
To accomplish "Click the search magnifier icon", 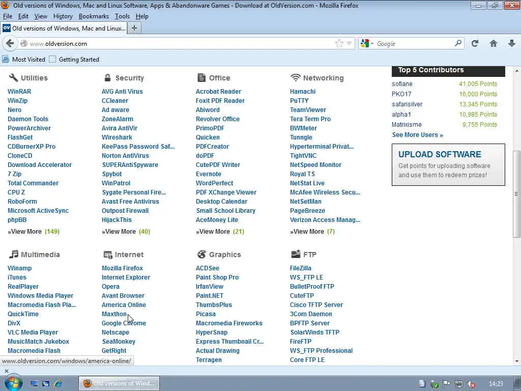I will click(458, 43).
